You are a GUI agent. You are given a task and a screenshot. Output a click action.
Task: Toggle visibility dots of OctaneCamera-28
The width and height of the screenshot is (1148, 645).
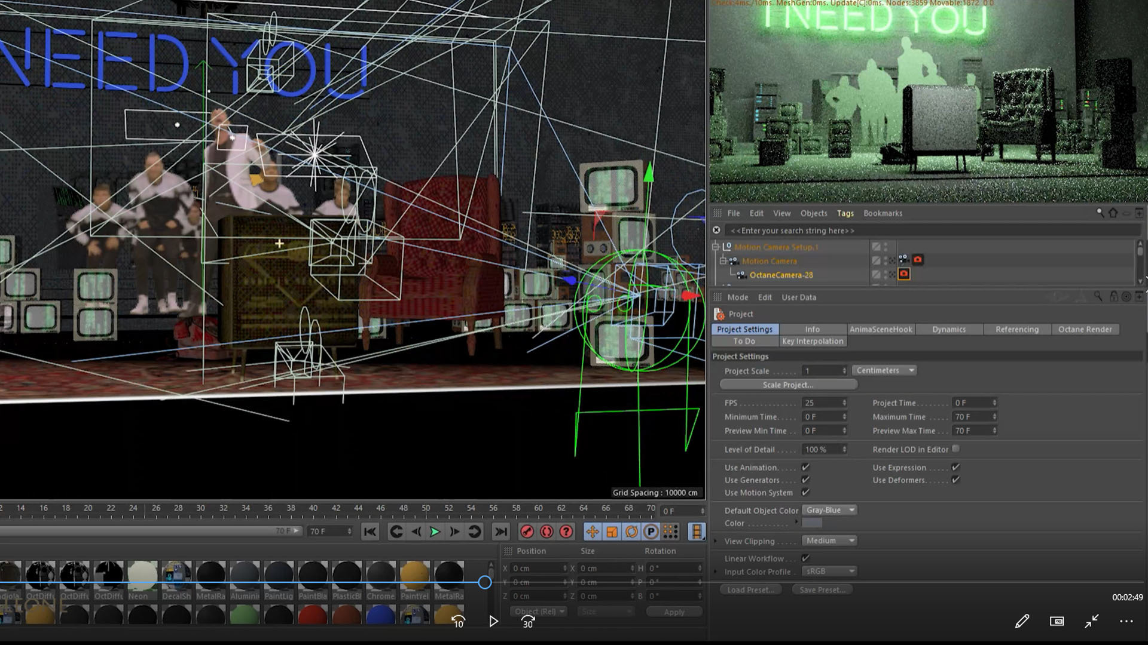[886, 274]
